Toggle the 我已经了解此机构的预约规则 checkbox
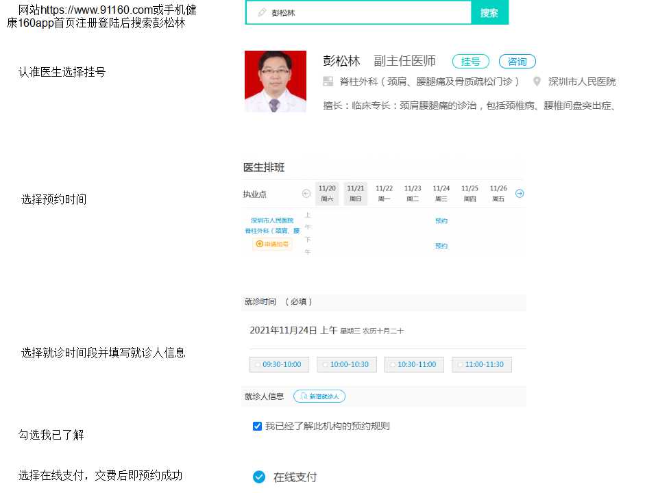This screenshot has width=658, height=493. pyautogui.click(x=257, y=426)
